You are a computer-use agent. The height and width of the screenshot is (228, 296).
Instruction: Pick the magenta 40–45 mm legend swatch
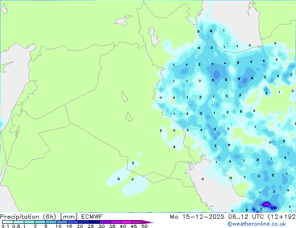click(127, 222)
